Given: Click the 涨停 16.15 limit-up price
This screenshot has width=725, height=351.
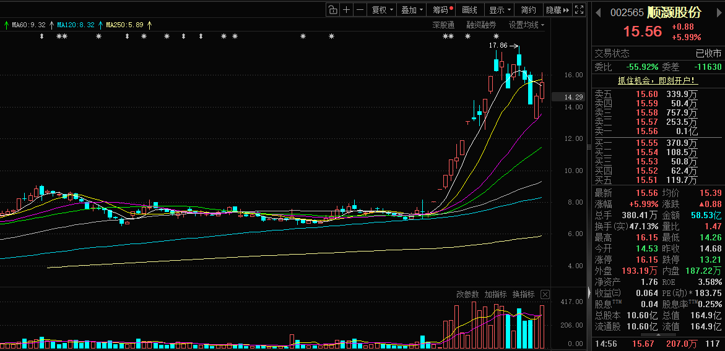Looking at the screenshot, I should [648, 260].
